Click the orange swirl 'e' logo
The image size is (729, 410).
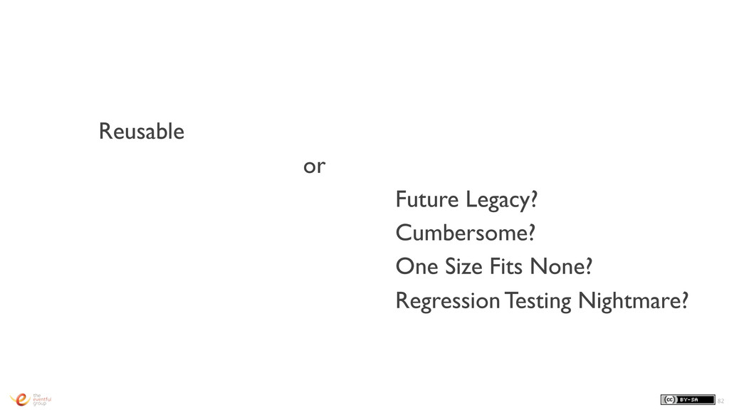pos(20,399)
